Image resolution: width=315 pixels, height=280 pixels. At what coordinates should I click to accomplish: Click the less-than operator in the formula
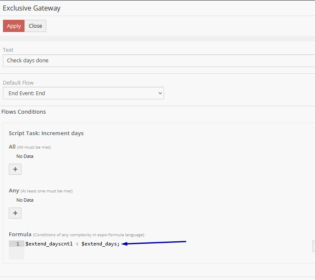77,244
